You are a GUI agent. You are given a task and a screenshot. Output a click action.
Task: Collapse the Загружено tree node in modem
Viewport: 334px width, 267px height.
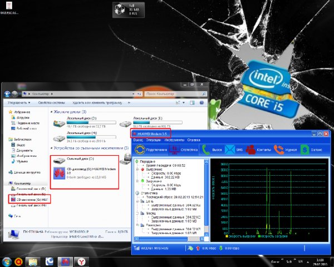pyautogui.click(x=137, y=181)
